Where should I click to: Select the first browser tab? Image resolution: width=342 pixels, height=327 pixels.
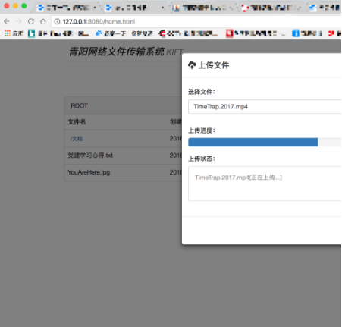tap(66, 8)
